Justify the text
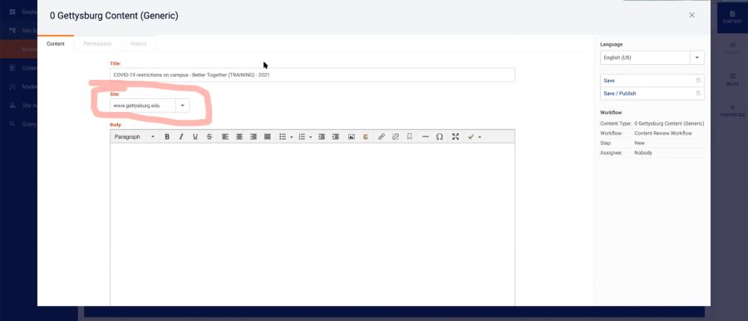This screenshot has height=321, width=748. (268, 136)
